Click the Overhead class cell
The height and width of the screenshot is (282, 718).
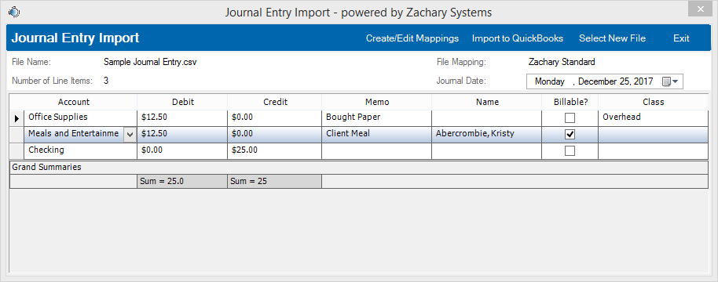(653, 117)
